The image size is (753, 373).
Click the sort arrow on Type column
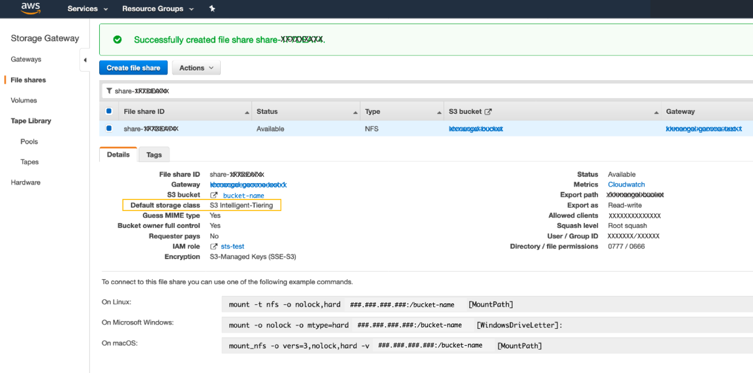[439, 111]
